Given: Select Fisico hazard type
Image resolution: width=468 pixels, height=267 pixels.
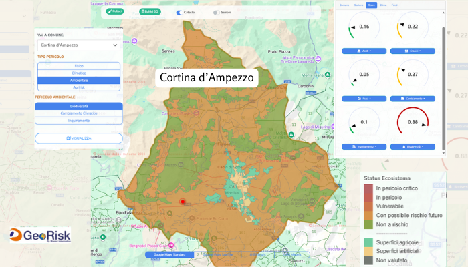Looking at the screenshot, I should (x=79, y=65).
